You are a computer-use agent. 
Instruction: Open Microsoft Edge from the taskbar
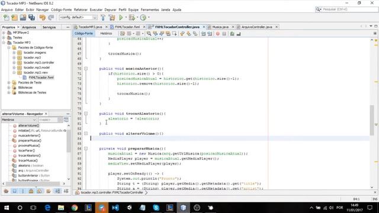[x=47, y=208]
